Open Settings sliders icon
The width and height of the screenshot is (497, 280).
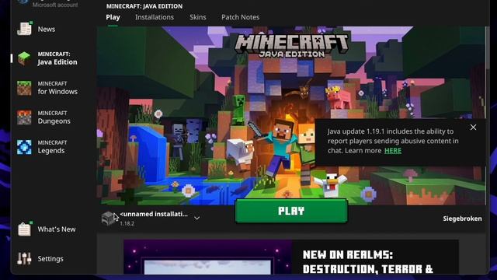pos(24,258)
